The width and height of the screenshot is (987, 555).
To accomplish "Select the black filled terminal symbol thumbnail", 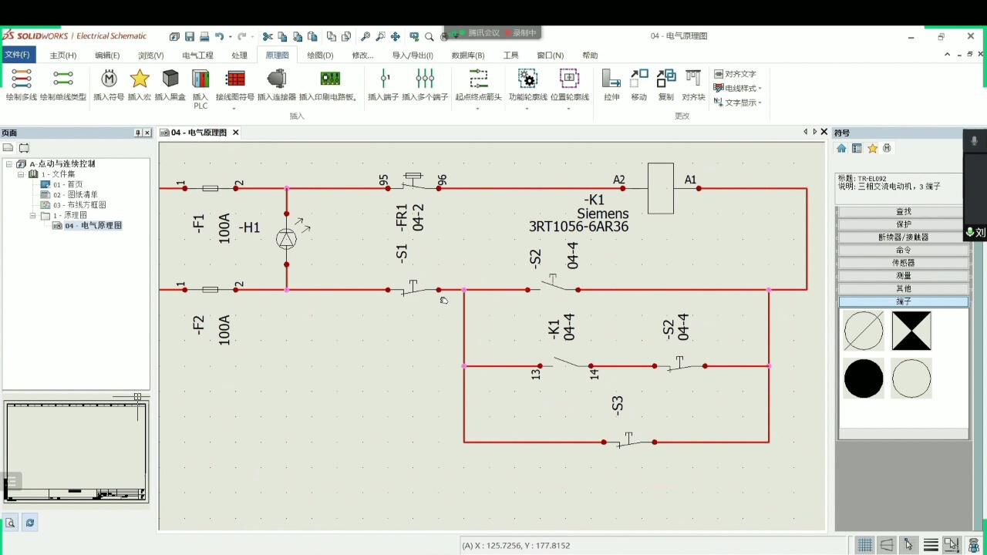I will click(864, 378).
